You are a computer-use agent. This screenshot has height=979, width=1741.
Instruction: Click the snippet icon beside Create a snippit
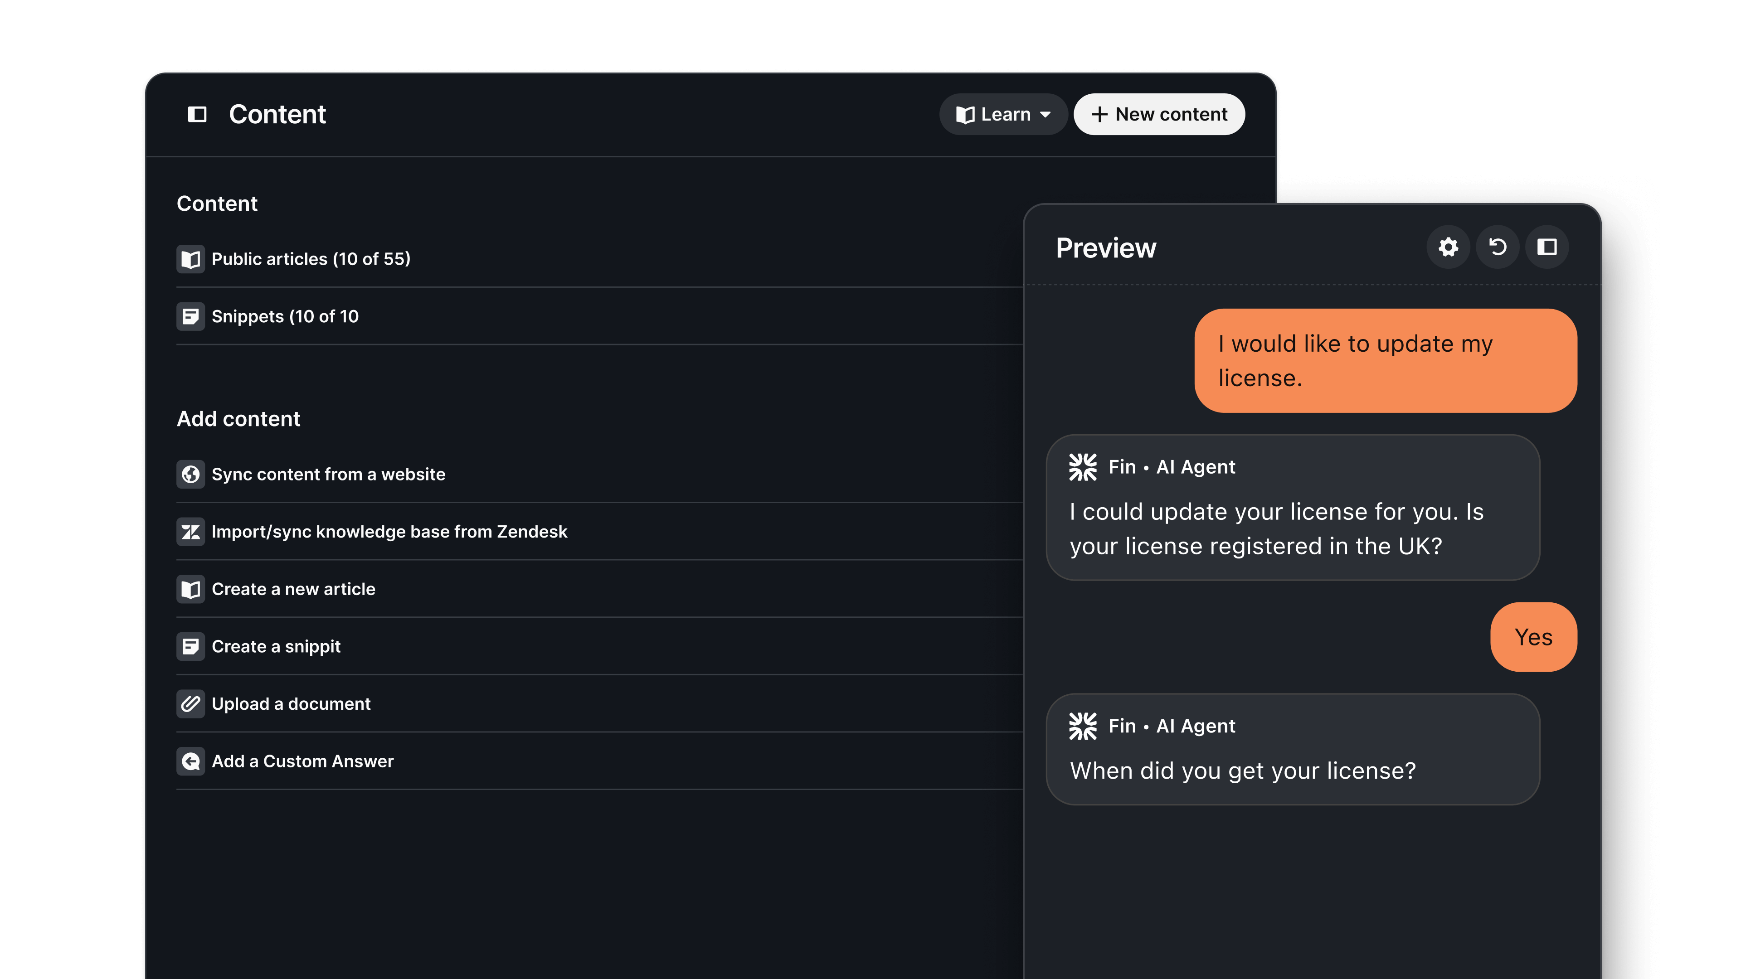click(x=190, y=647)
